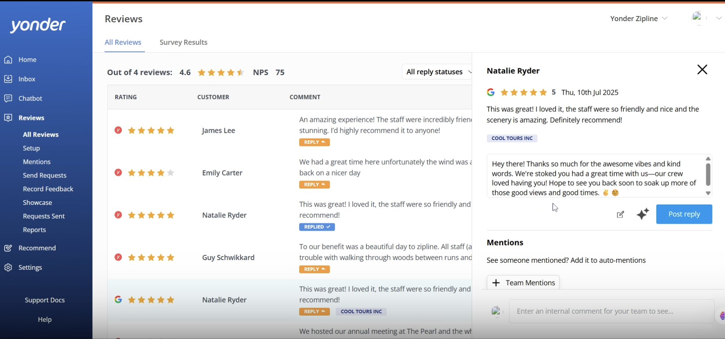725x339 pixels.
Task: Click Reply badge on James Lee's review
Action: click(314, 142)
